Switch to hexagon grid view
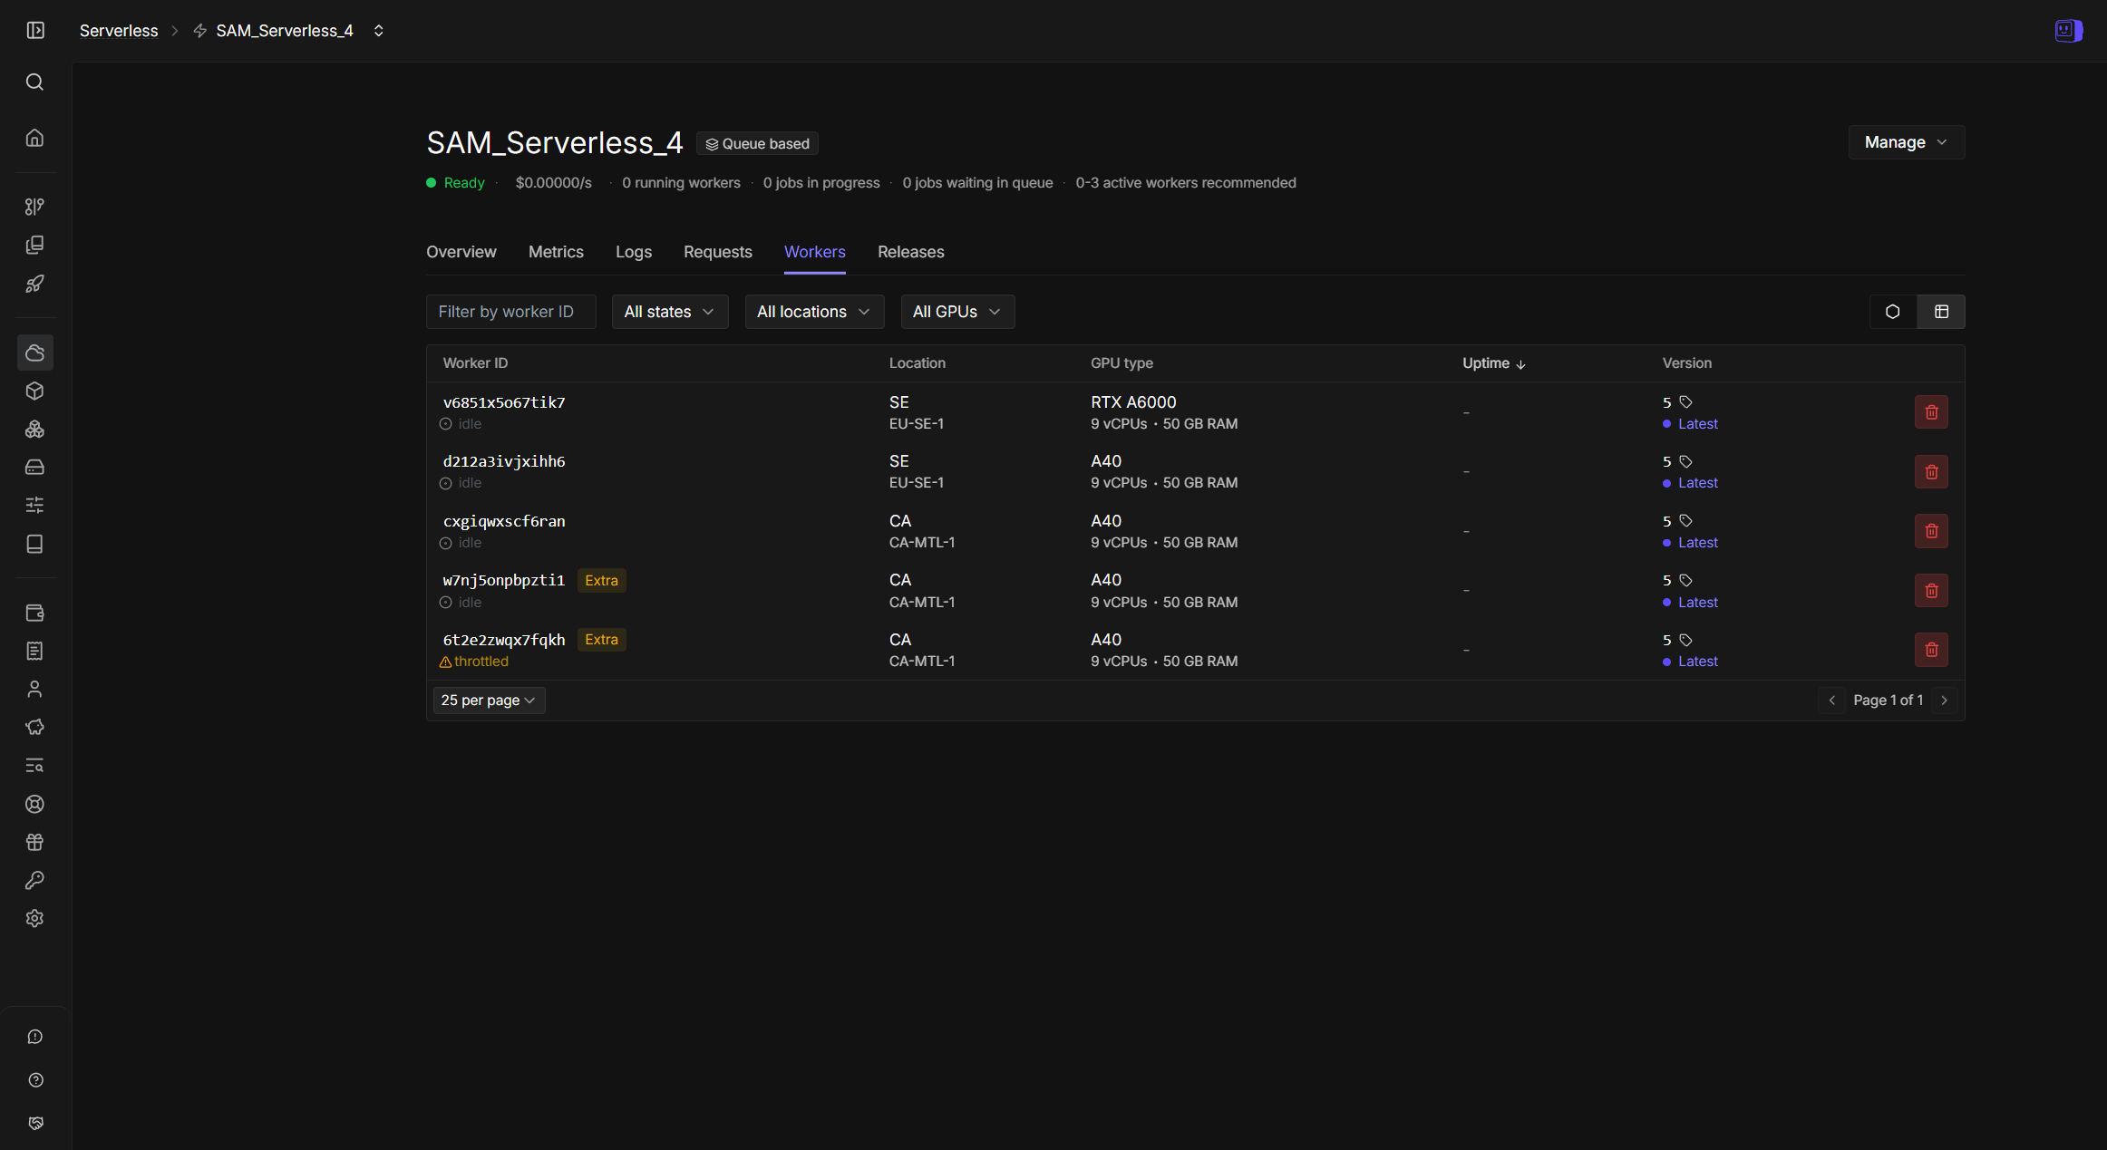The width and height of the screenshot is (2107, 1150). [x=1893, y=312]
